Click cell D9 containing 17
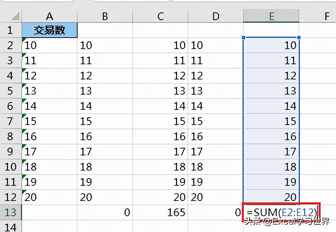The height and width of the screenshot is (232, 336). [x=216, y=152]
